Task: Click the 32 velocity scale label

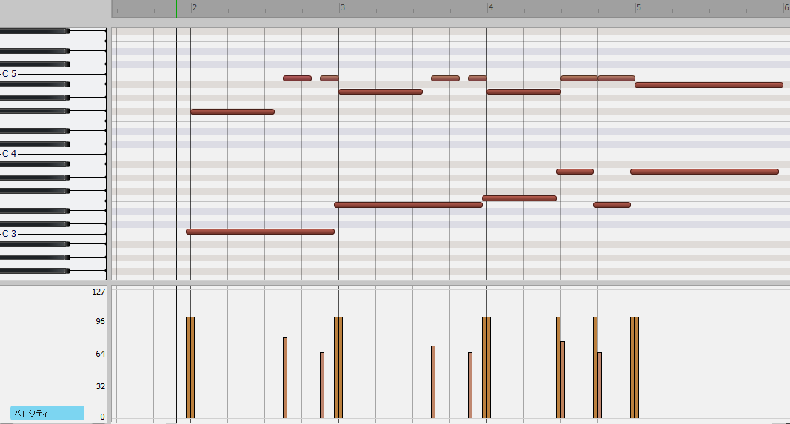Action: (100, 386)
